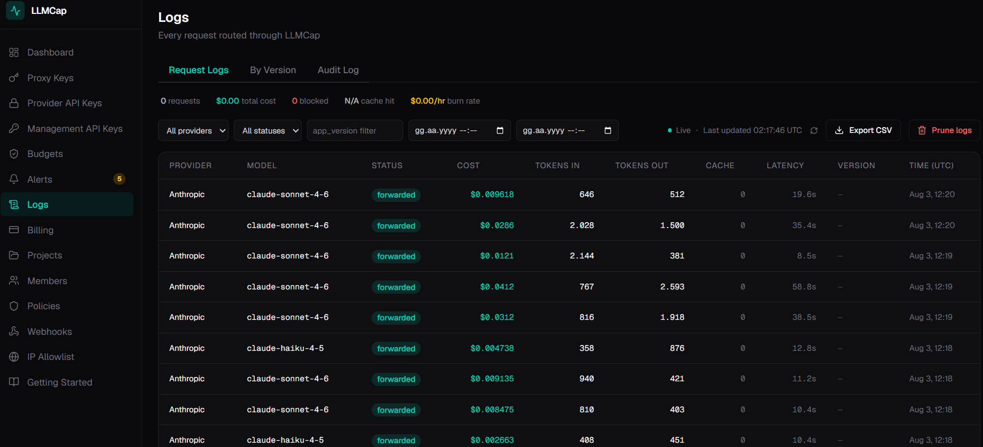Click the $0.00/hr burn rate stat
The height and width of the screenshot is (447, 983).
point(445,101)
